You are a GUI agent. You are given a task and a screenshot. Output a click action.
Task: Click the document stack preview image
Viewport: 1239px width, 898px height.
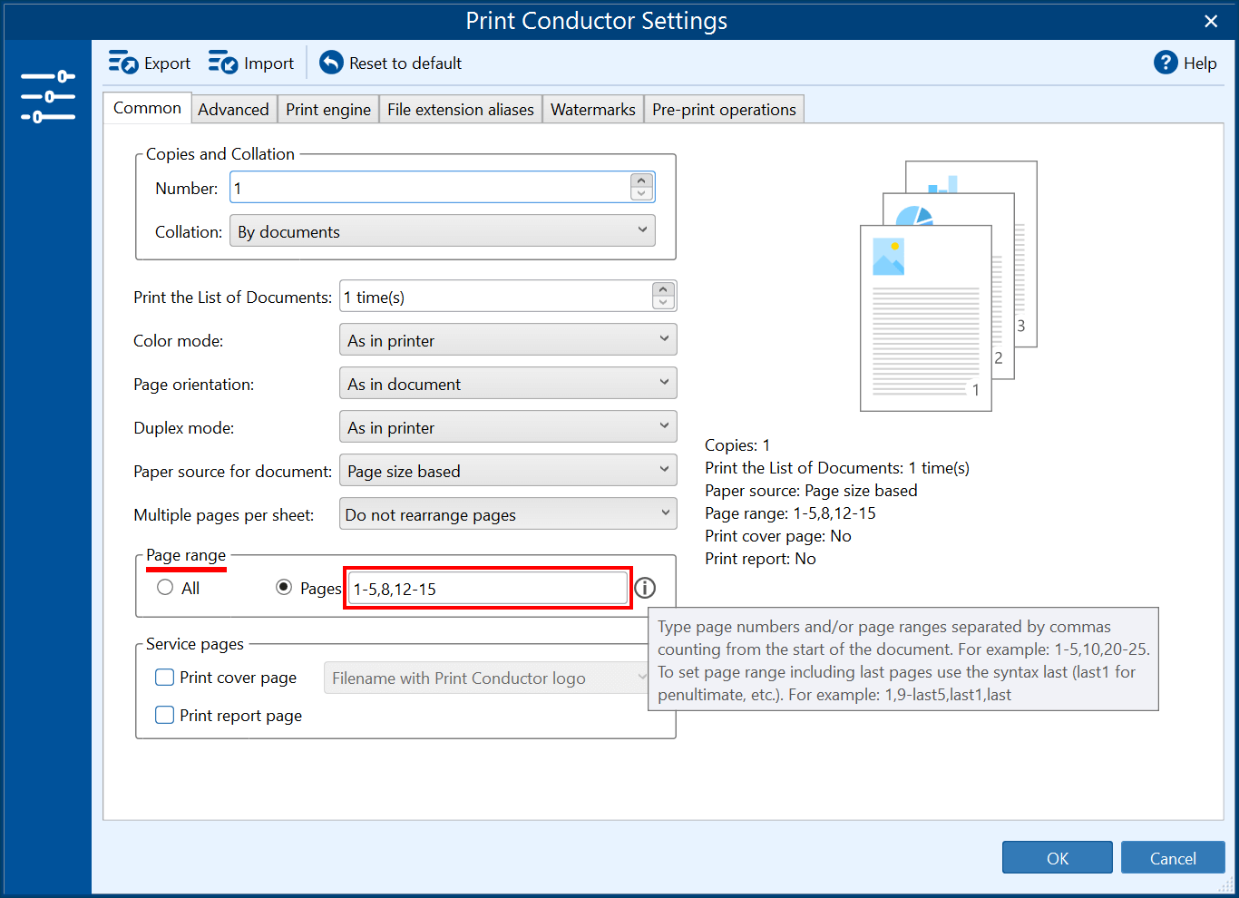click(x=948, y=287)
